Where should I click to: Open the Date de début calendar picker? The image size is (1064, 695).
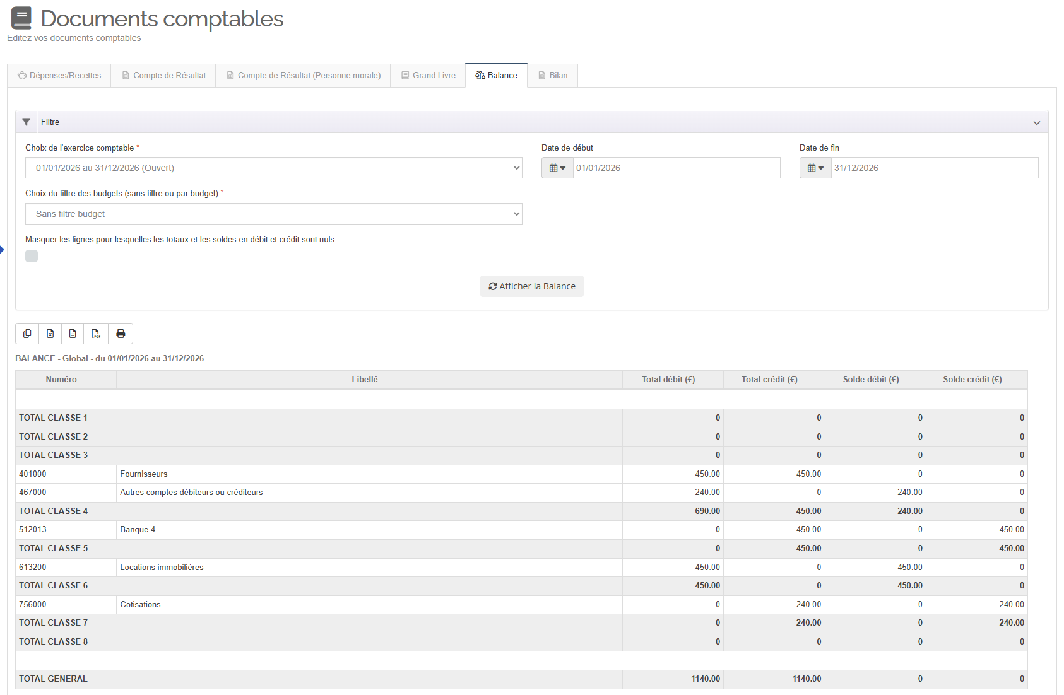[x=557, y=168]
